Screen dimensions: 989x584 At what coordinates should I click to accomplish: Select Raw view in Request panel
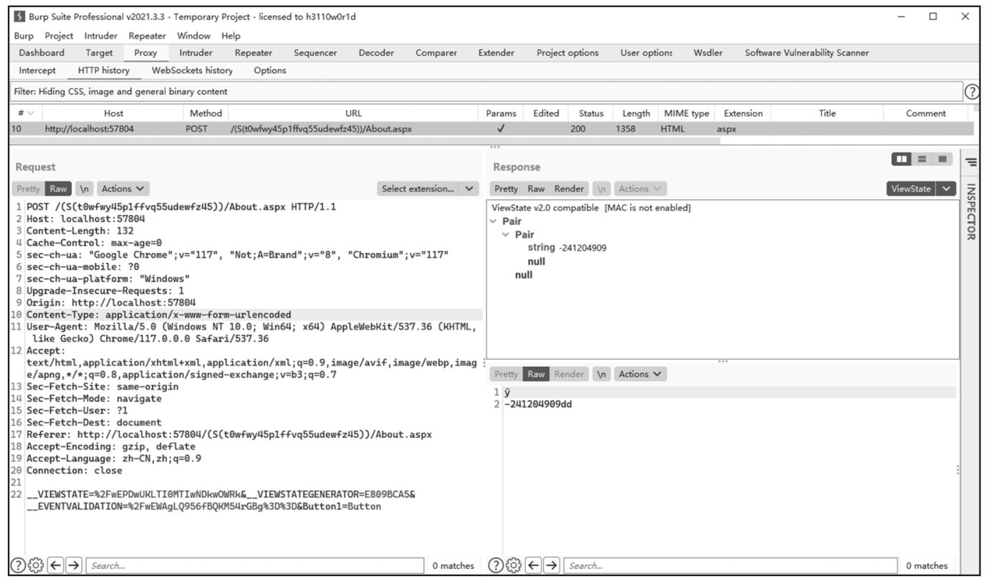coord(58,189)
